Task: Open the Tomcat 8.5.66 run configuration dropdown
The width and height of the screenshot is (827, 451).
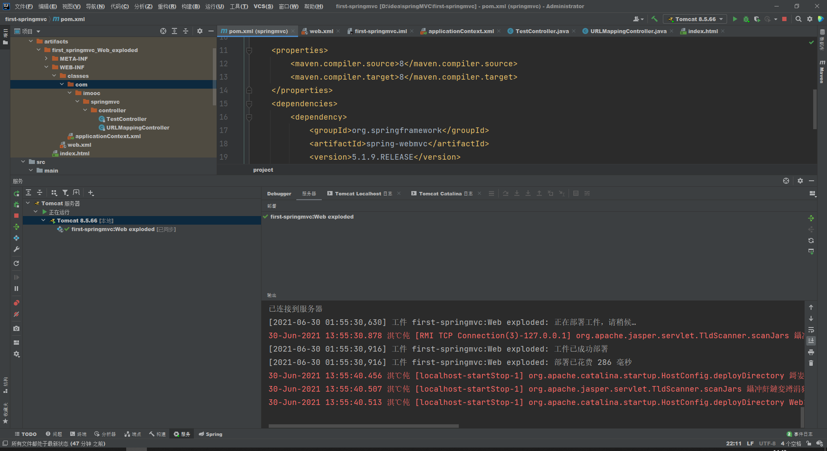Action: 695,19
